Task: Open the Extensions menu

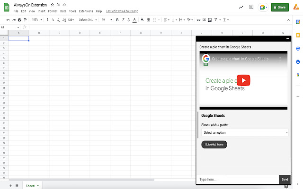Action: [86, 11]
